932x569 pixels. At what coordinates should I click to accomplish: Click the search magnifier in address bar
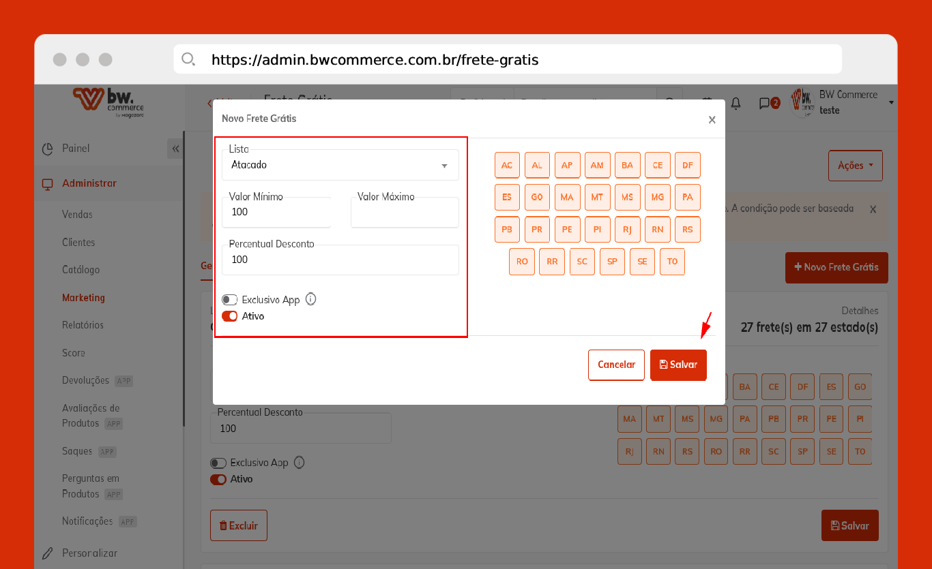pos(188,59)
